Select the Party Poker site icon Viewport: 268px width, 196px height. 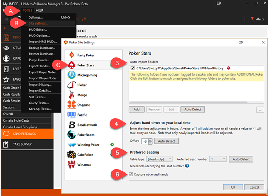tap(71, 55)
